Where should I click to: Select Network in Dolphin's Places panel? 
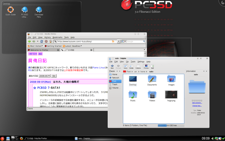(115, 78)
